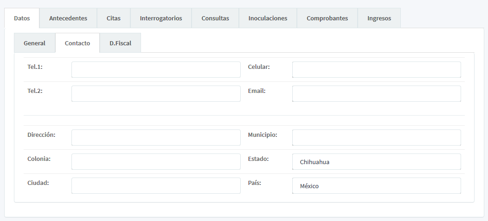
Task: Open the D.Fiscal sub-tab
Action: [120, 43]
